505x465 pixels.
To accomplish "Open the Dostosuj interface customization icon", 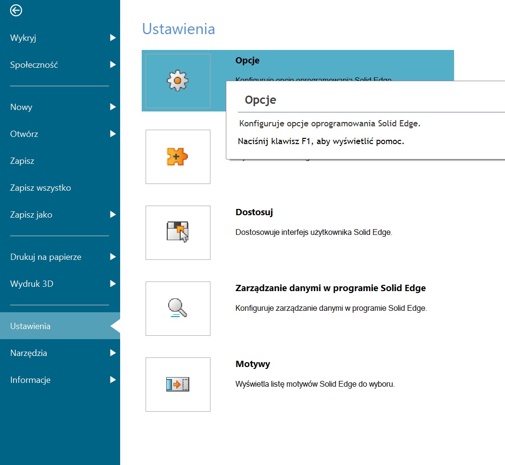I will [178, 232].
